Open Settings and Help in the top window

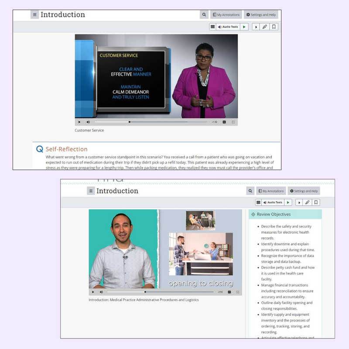click(x=261, y=15)
